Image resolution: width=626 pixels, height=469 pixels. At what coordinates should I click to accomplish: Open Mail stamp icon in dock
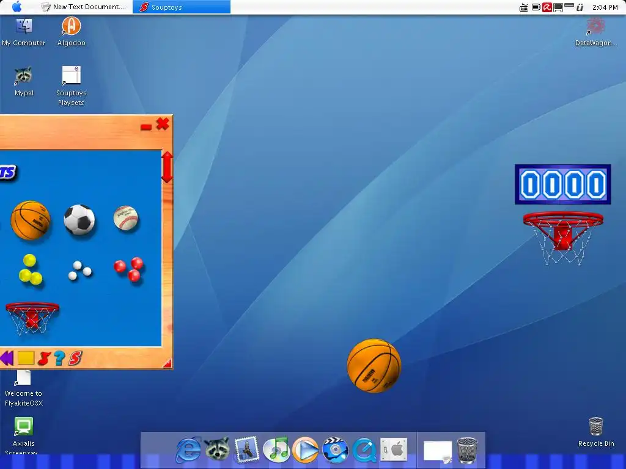click(246, 450)
